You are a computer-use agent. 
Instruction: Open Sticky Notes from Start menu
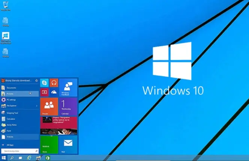tap(20, 125)
